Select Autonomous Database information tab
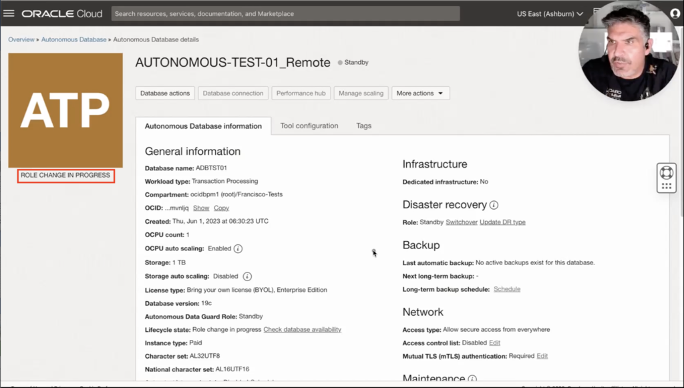Screen dimensions: 684x388 pos(203,126)
